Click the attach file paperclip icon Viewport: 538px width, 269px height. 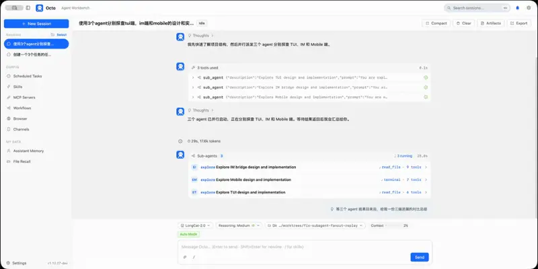coord(185,257)
